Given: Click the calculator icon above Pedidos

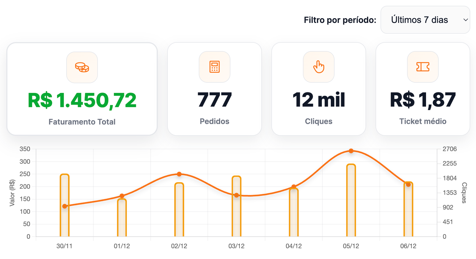Looking at the screenshot, I should click(x=214, y=67).
